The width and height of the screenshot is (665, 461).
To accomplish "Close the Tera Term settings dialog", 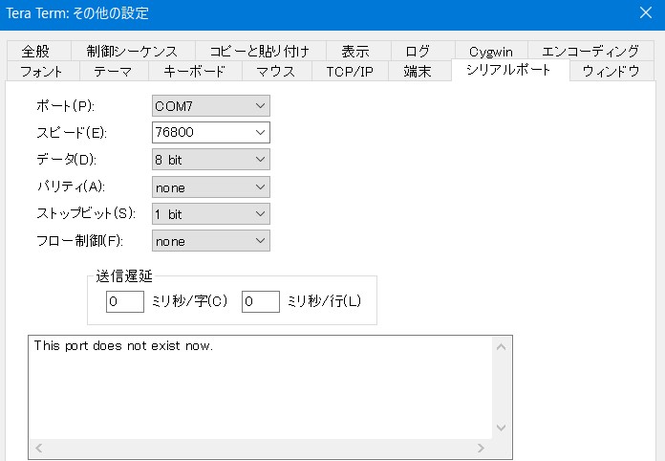I will tap(644, 13).
